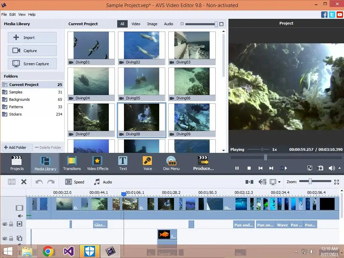The image size is (344, 258).
Task: Click the Delete Folder button
Action: 48,147
